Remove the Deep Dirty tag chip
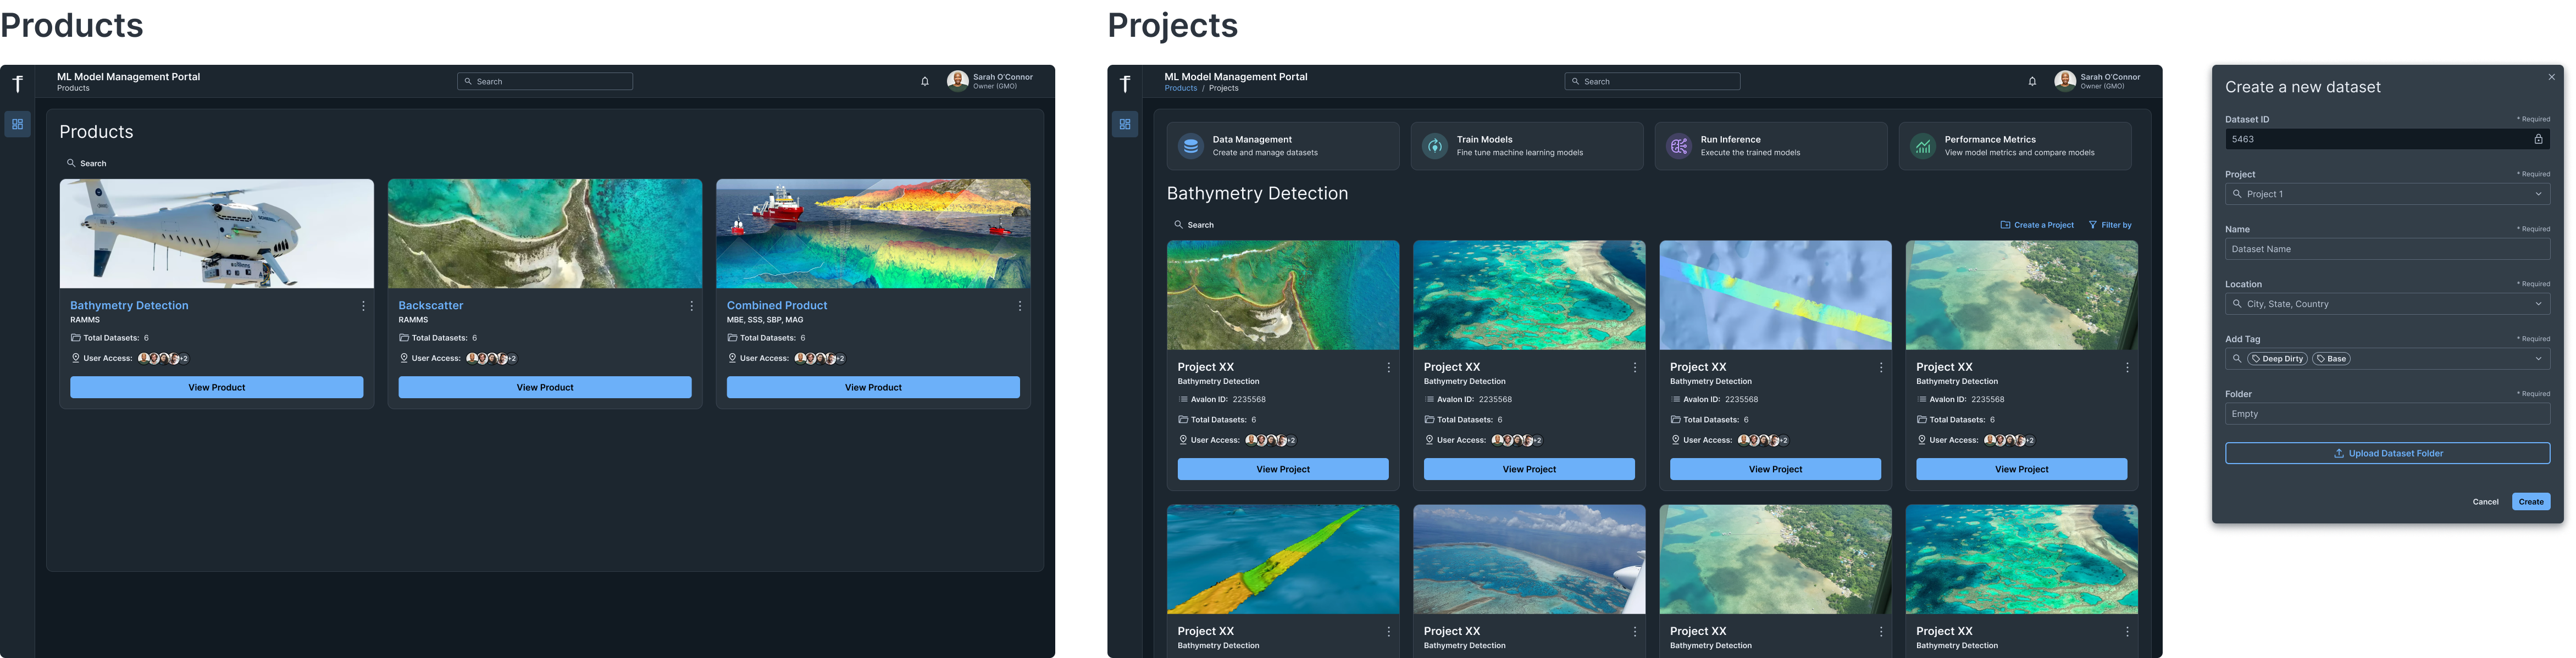The width and height of the screenshot is (2576, 658). pos(2277,359)
